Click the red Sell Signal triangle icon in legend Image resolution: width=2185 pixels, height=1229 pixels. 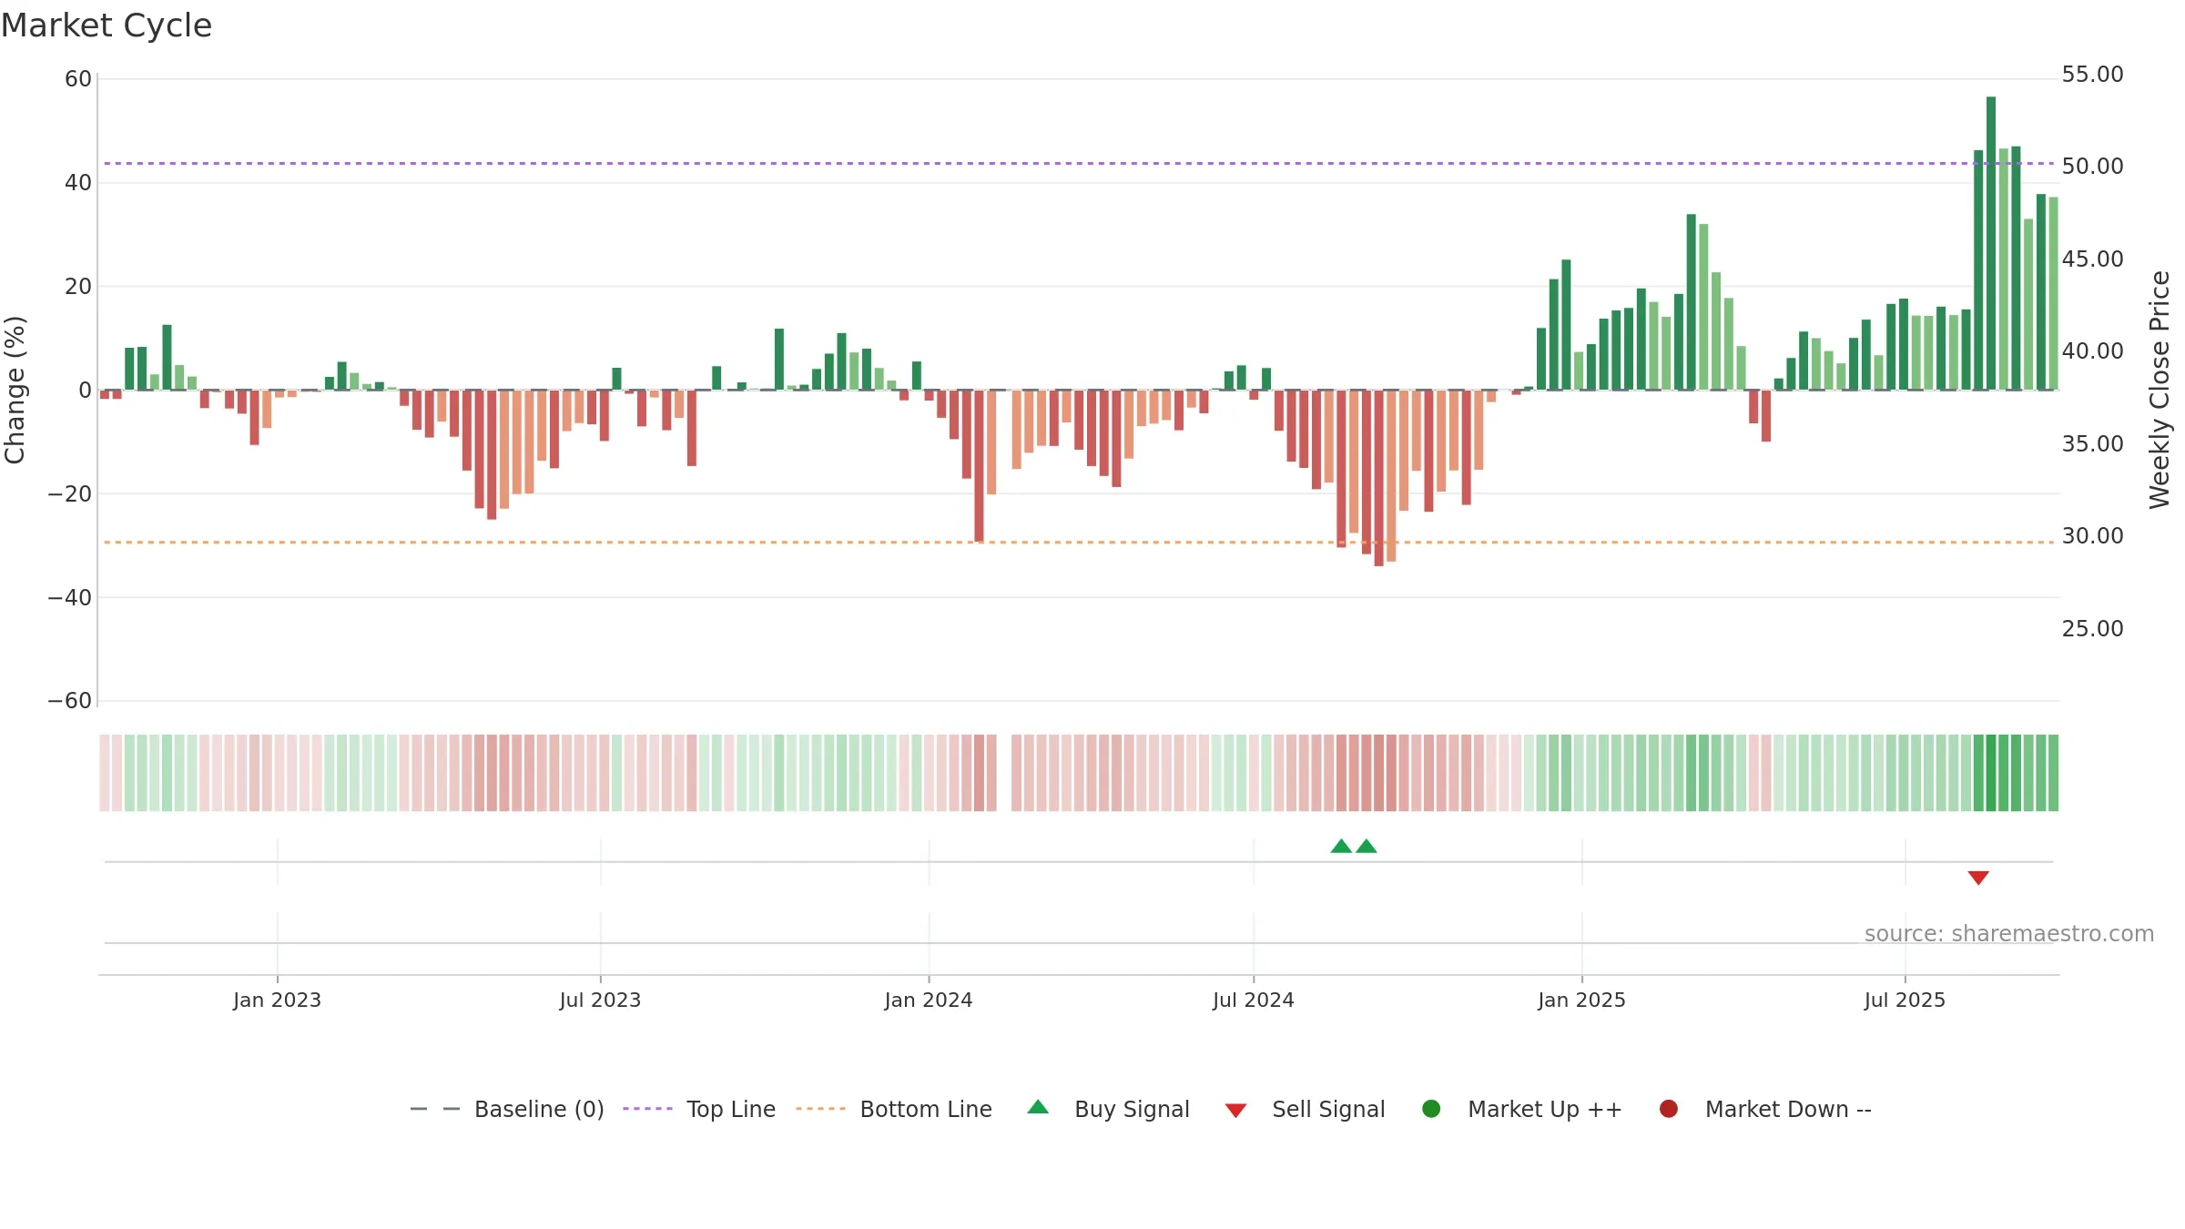coord(1235,1111)
